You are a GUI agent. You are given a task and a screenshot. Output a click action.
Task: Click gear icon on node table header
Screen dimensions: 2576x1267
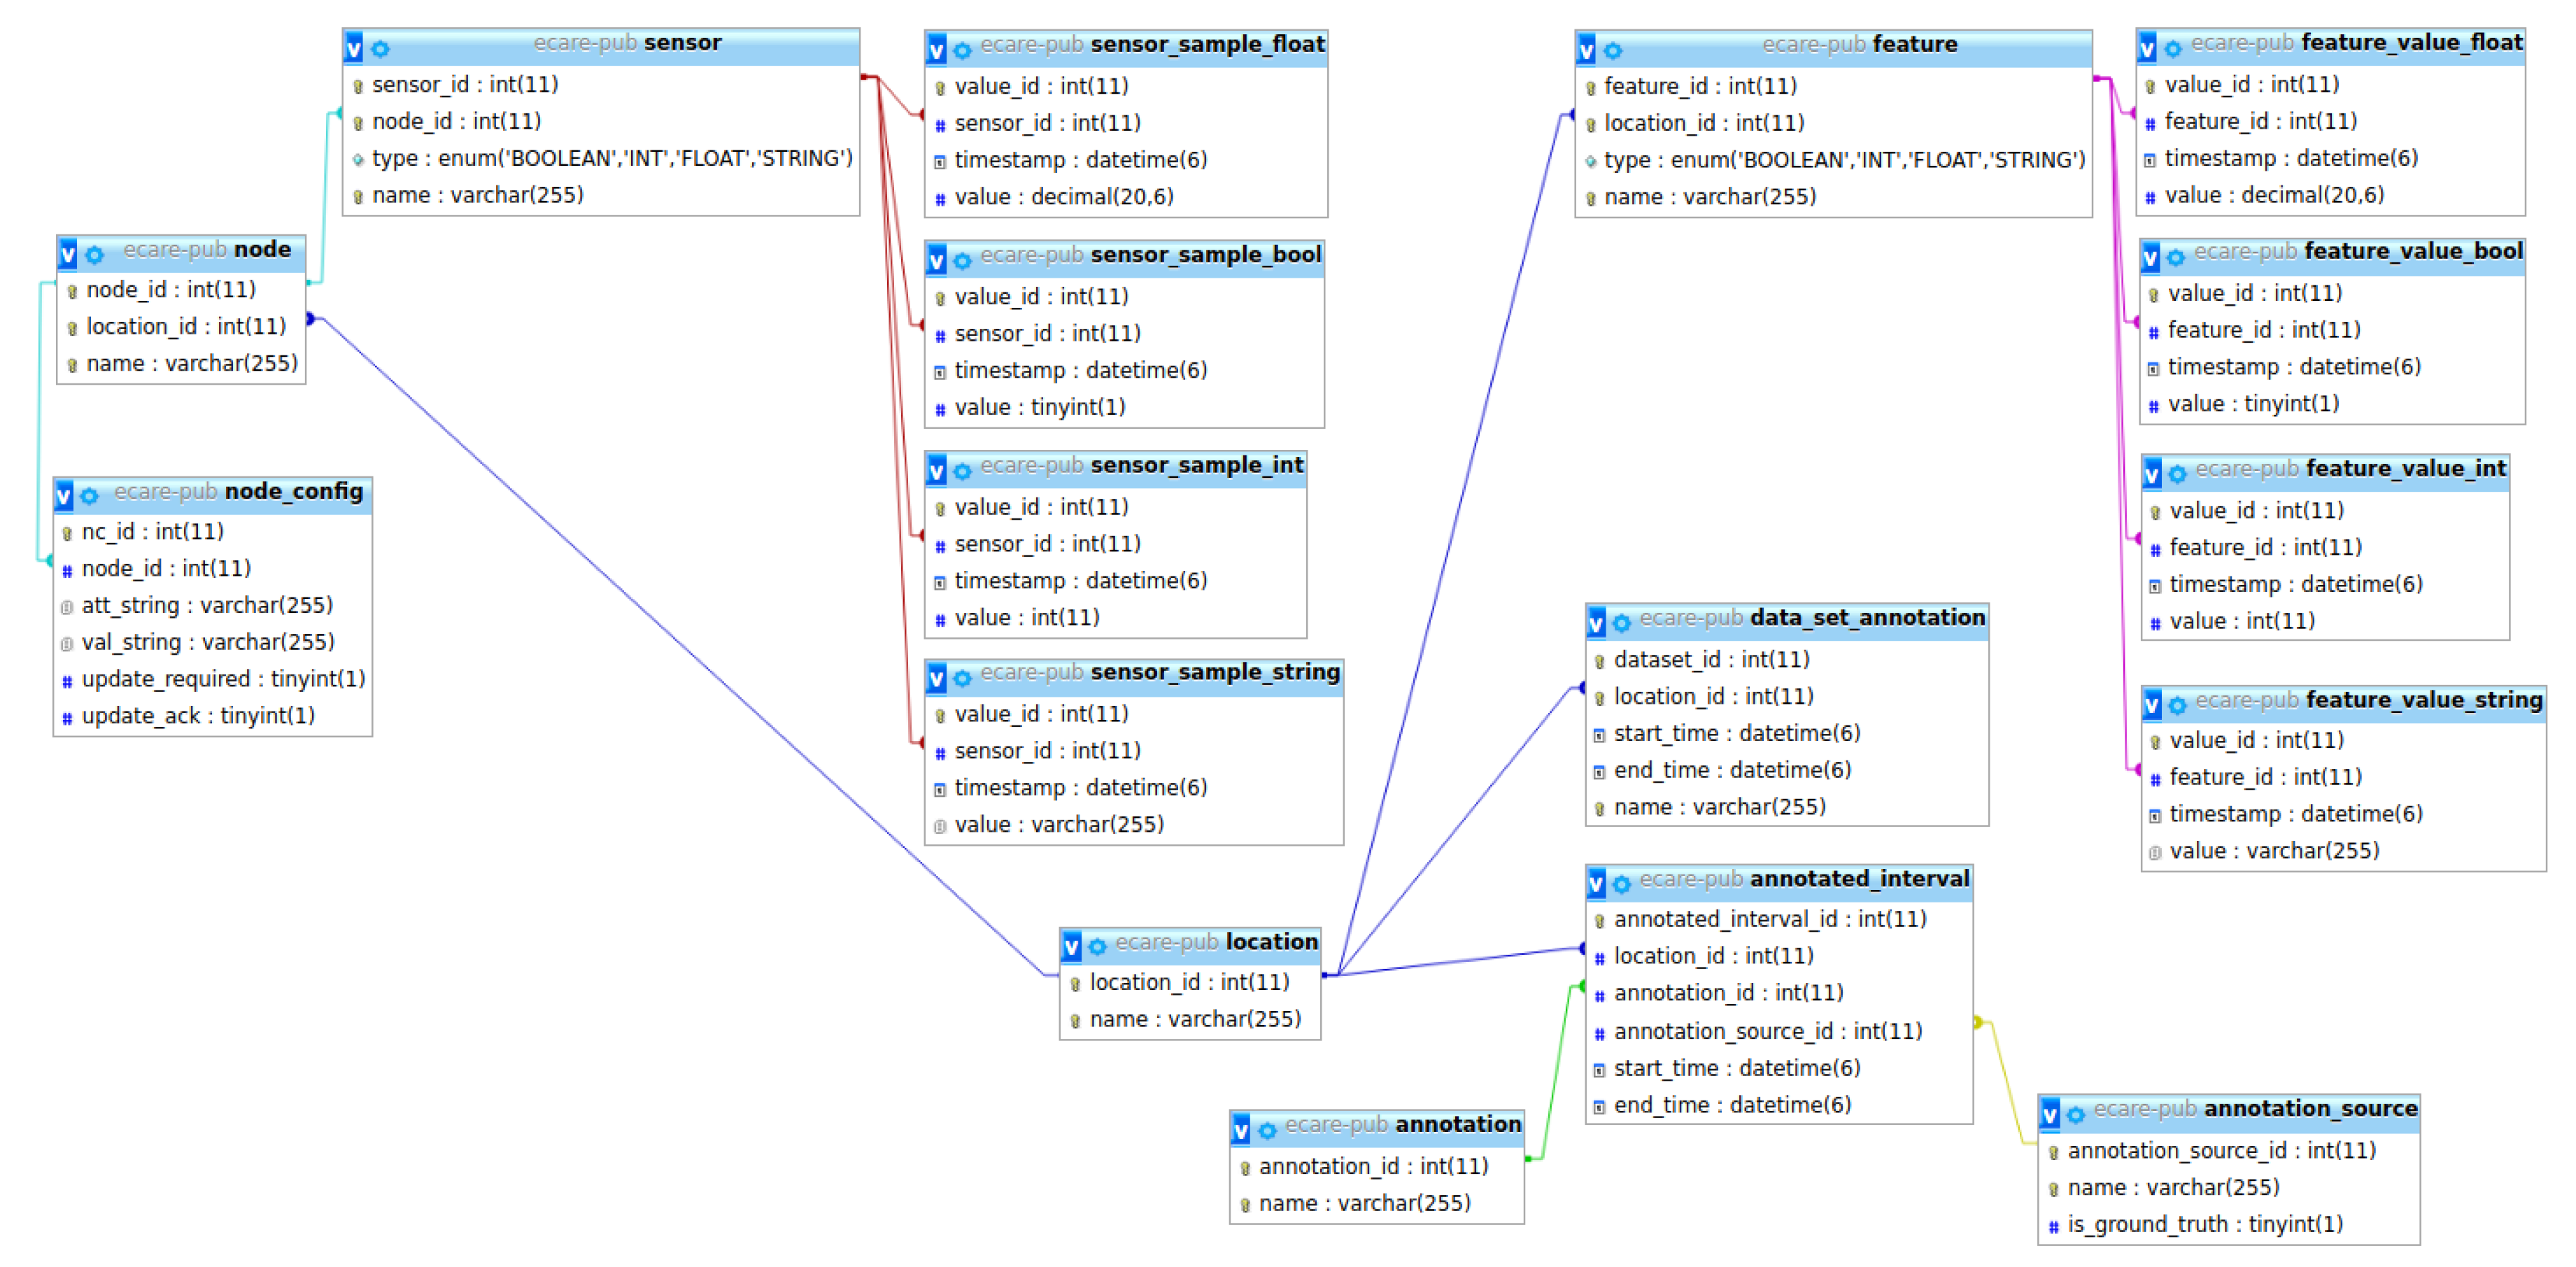94,255
